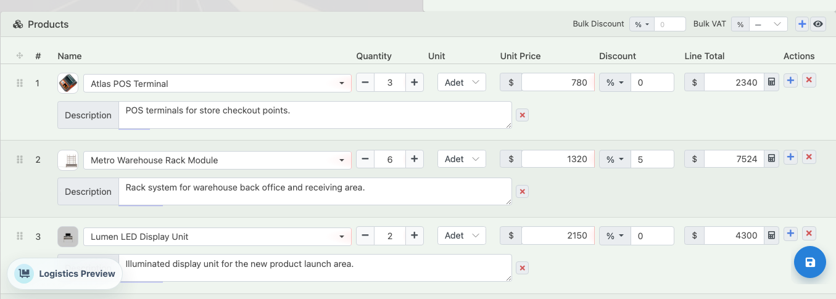Edit line total 7524 field

734,159
